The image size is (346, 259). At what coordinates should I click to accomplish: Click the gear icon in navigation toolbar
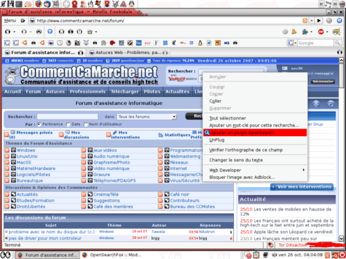point(285,32)
